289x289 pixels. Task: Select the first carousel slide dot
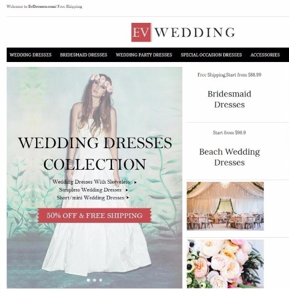pos(89,280)
